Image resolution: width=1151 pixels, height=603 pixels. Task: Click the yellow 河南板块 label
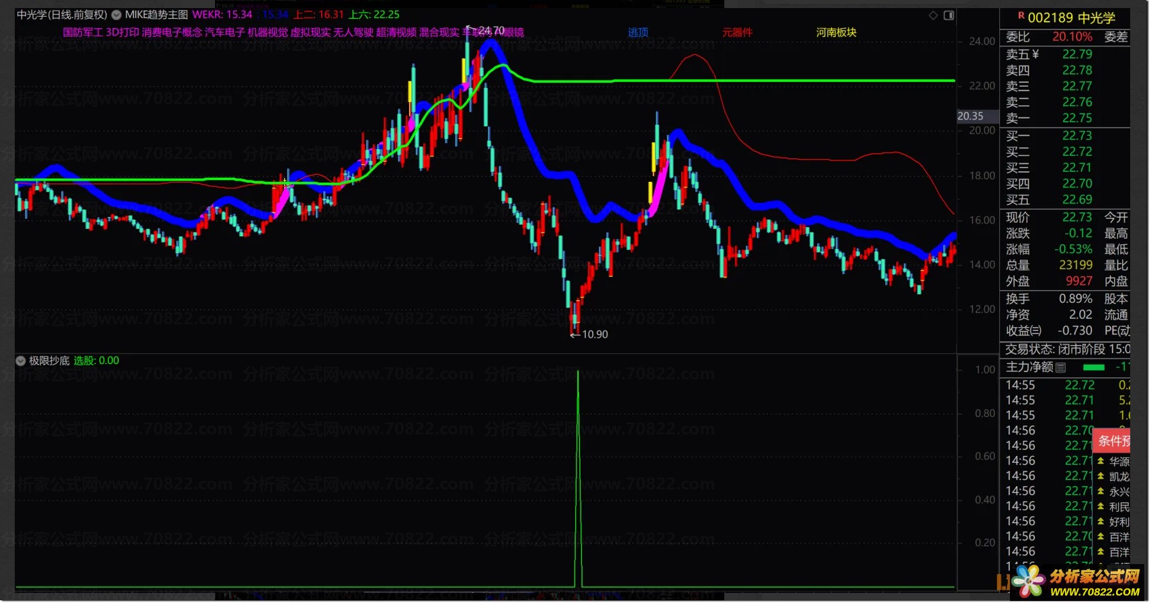836,32
